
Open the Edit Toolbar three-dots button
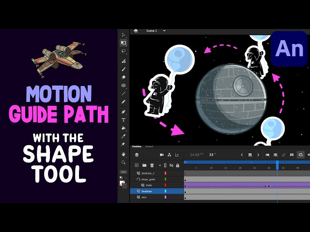pos(124,172)
